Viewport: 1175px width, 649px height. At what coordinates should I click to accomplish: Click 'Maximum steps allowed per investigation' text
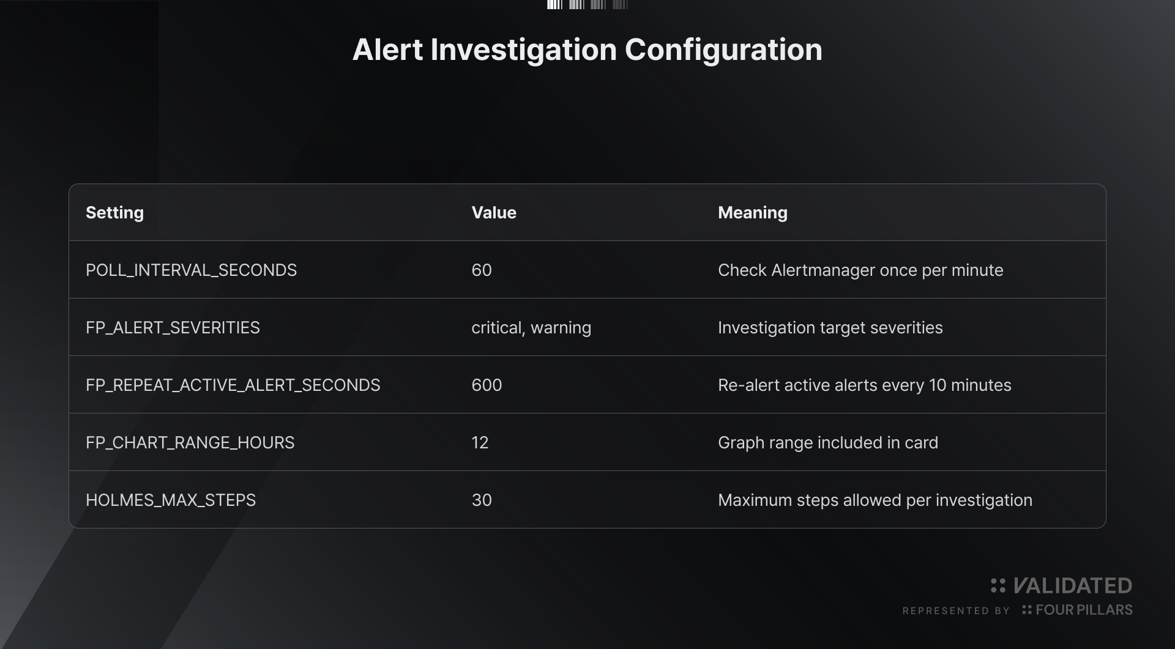pyautogui.click(x=875, y=500)
